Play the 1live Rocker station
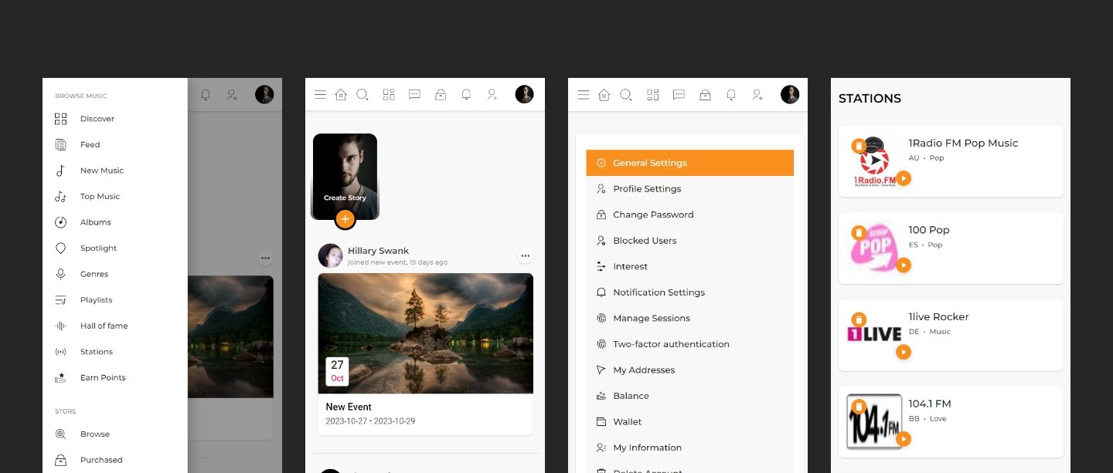1113x473 pixels. 904,352
